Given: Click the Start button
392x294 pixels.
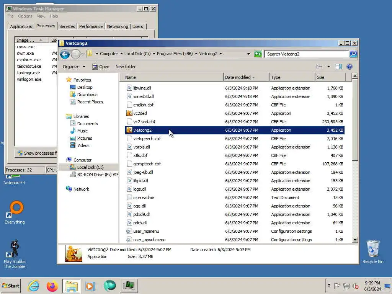Looking at the screenshot, I should pos(11,286).
